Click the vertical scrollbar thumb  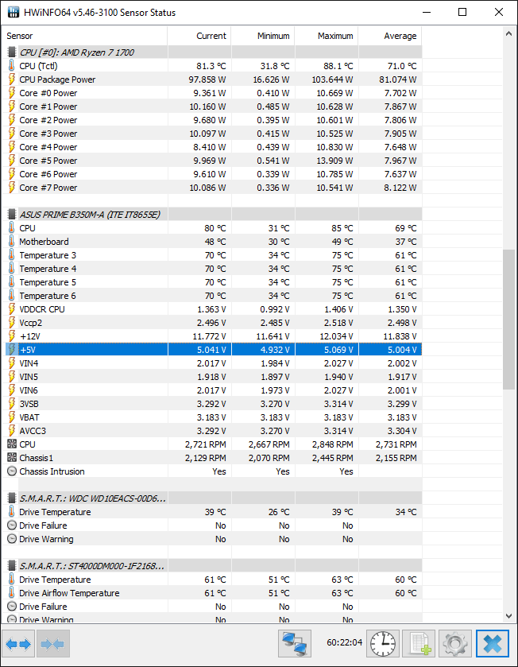[x=508, y=320]
